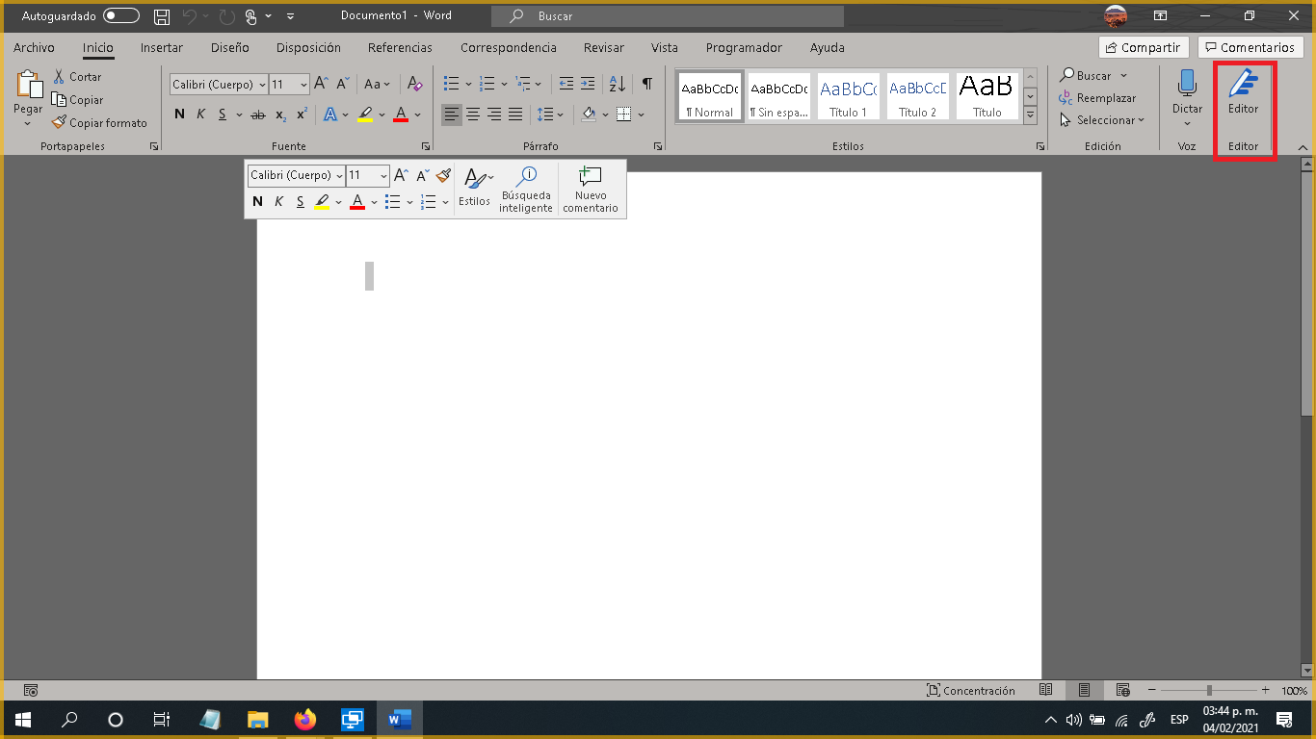Open the Archivo tab
The height and width of the screenshot is (739, 1316).
pos(34,47)
